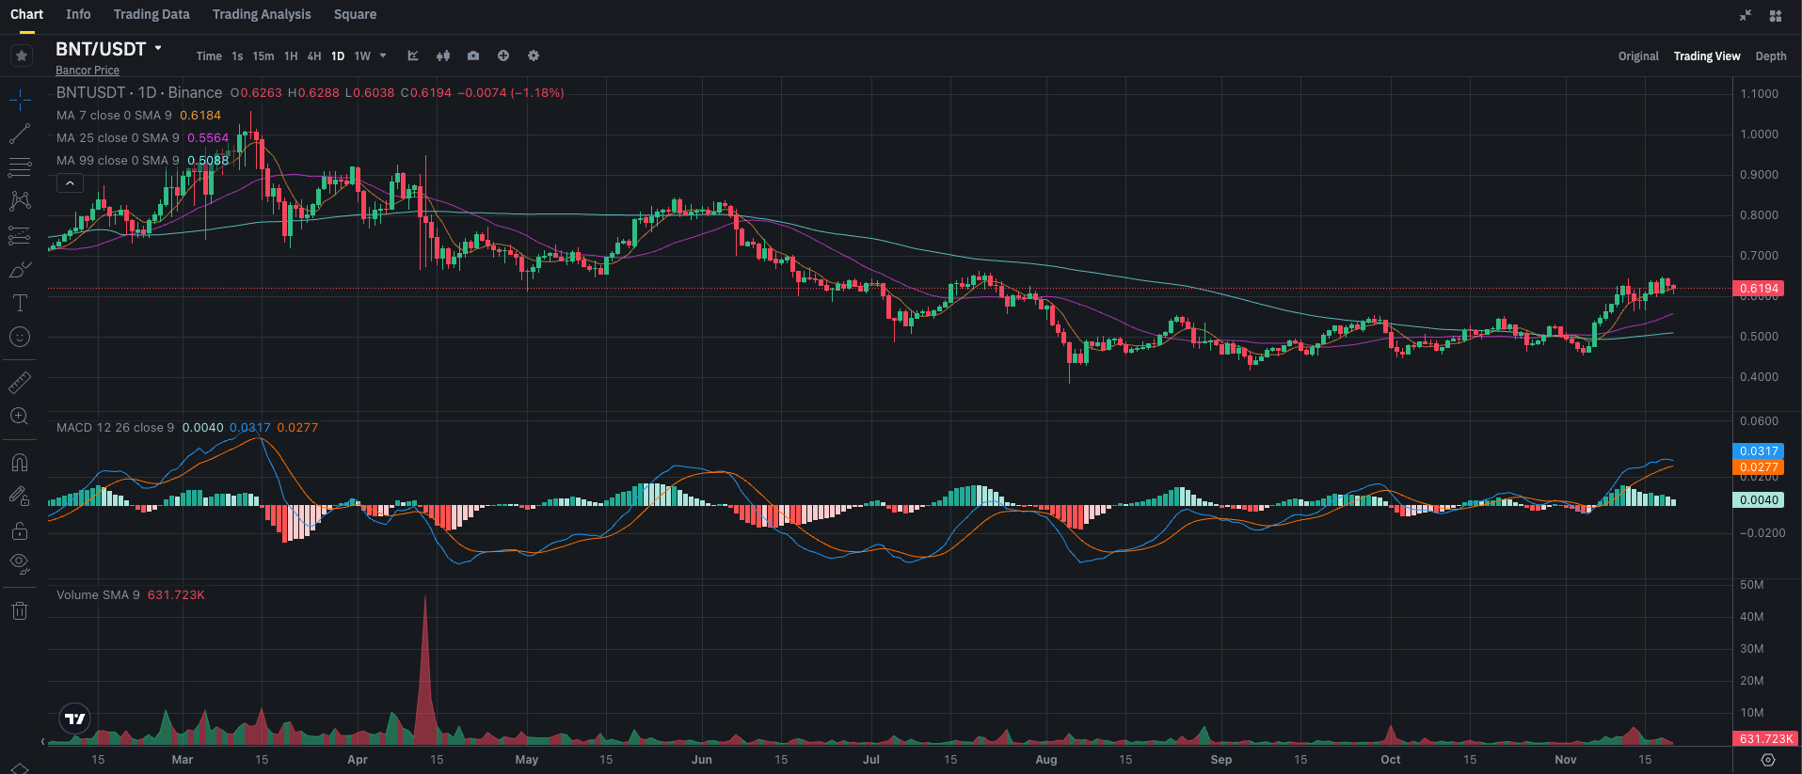Click the Nov marker on time axis
The height and width of the screenshot is (774, 1802).
click(1566, 760)
